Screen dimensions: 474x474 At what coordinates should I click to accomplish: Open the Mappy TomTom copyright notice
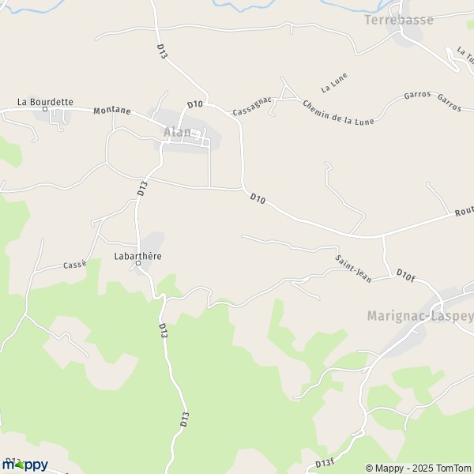click(x=419, y=468)
